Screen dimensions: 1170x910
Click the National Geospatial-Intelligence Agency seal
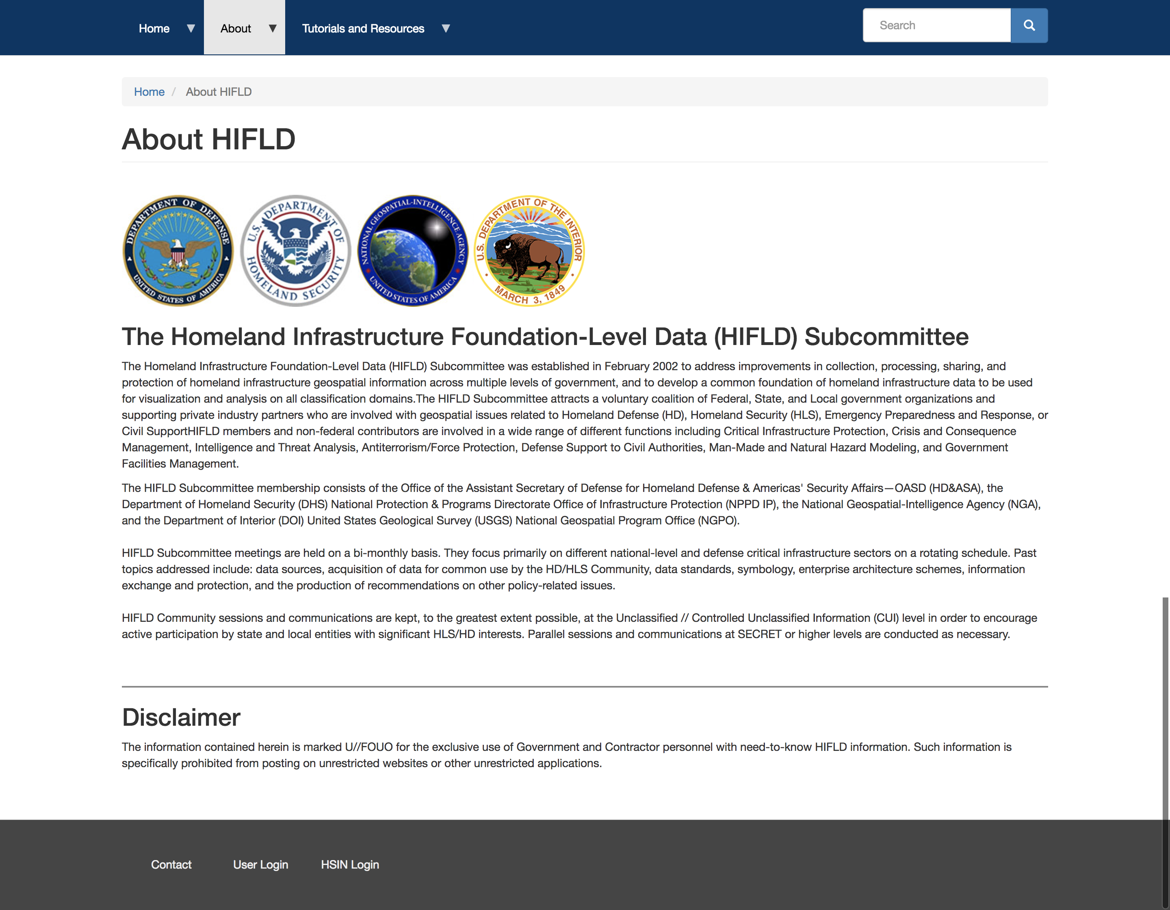point(412,250)
